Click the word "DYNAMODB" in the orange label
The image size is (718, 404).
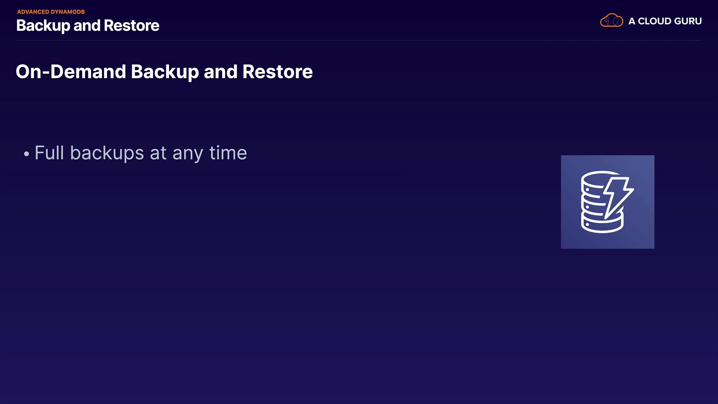68,12
